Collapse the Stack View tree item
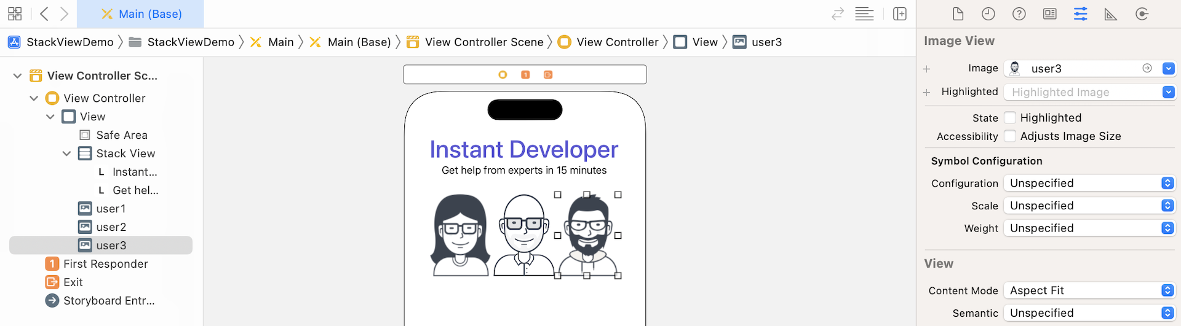 tap(66, 153)
